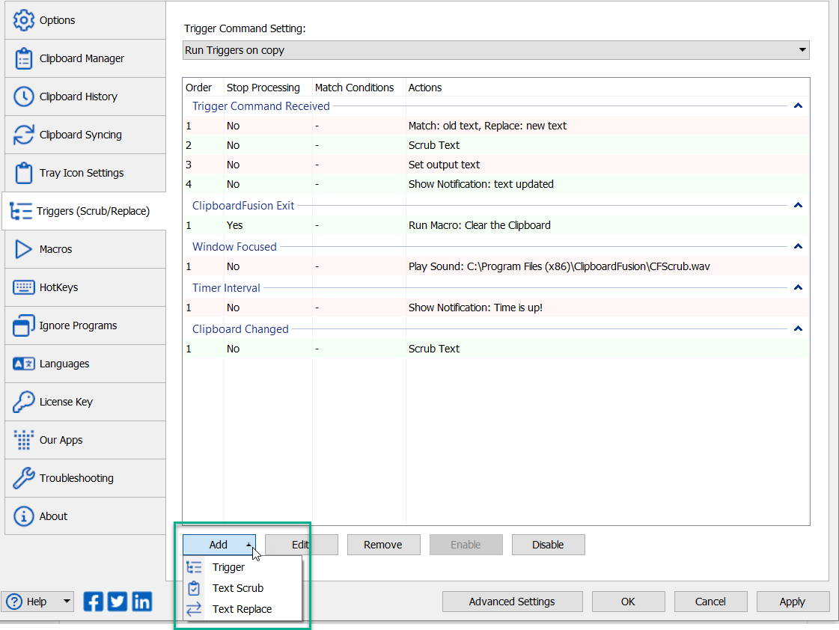Viewport: 839px width, 630px height.
Task: Collapse the ClipboardFusion Exit group
Action: (x=798, y=205)
